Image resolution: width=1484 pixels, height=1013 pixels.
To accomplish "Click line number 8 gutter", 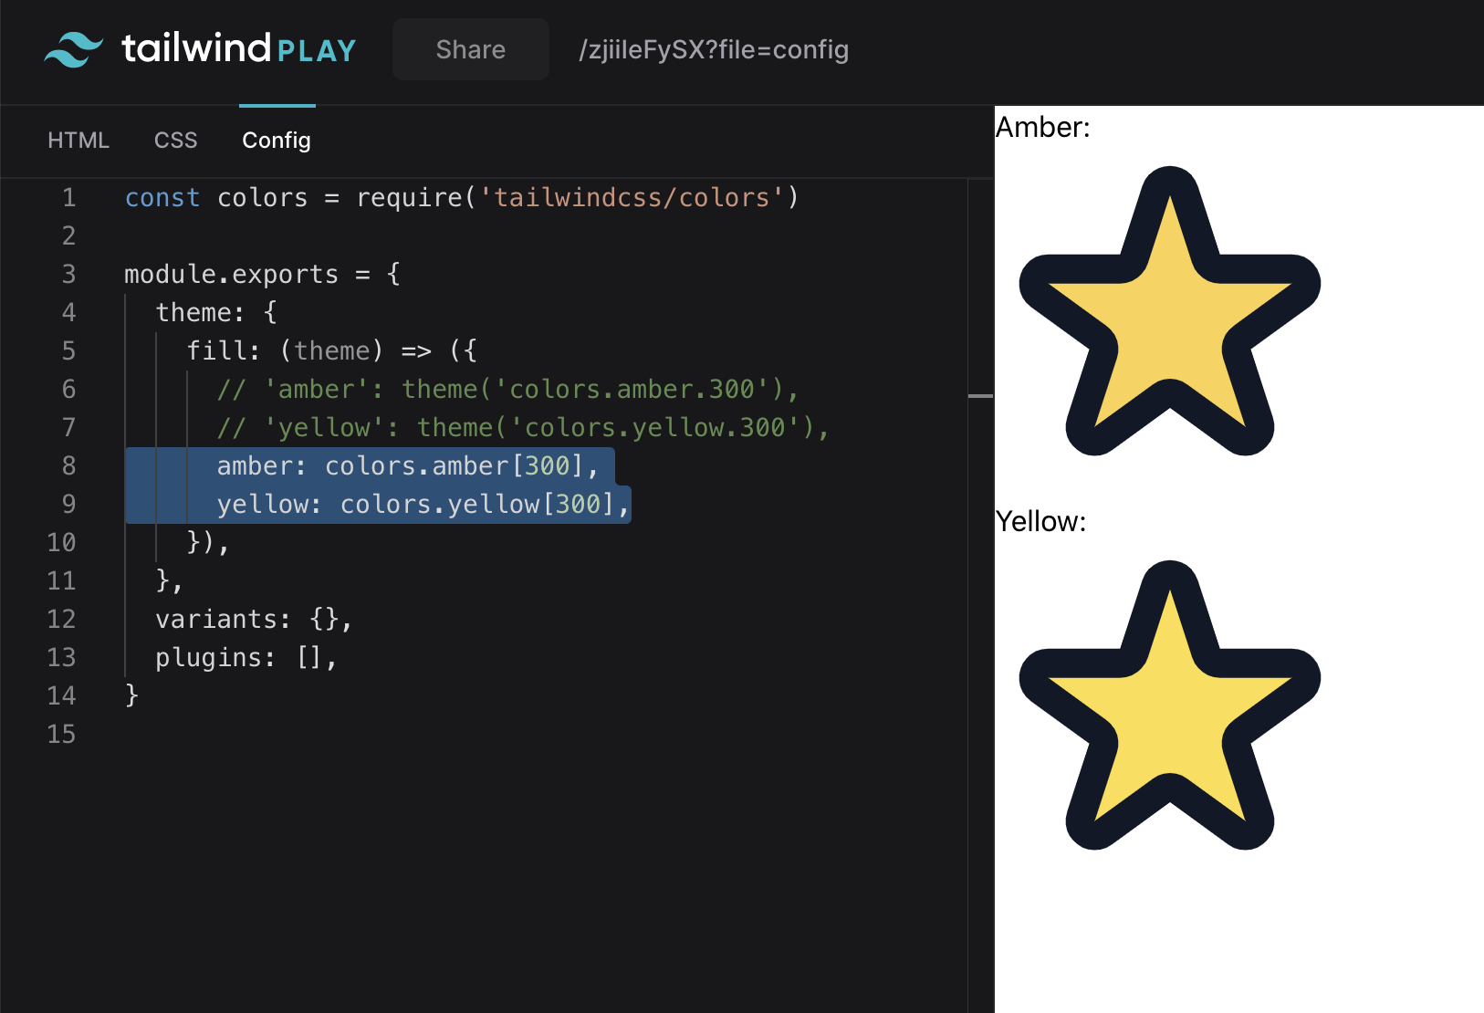I will pyautogui.click(x=68, y=465).
